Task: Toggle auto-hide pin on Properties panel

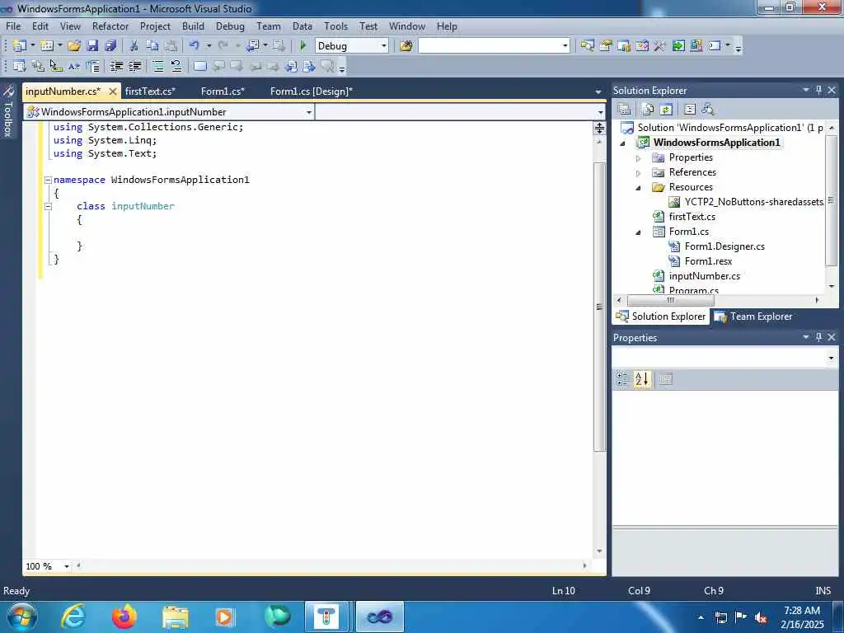Action: [x=818, y=337]
